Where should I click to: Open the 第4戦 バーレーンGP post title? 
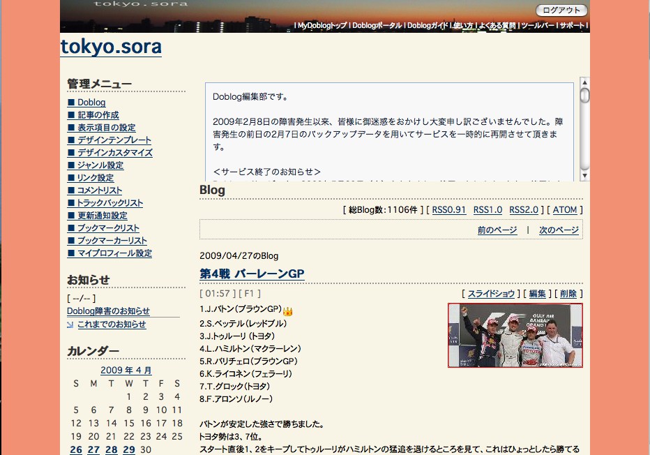[252, 274]
